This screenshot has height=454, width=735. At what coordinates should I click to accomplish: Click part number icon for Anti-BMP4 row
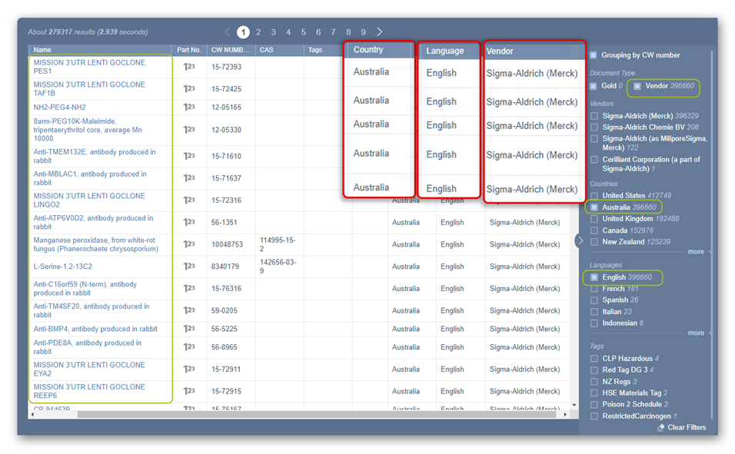188,329
